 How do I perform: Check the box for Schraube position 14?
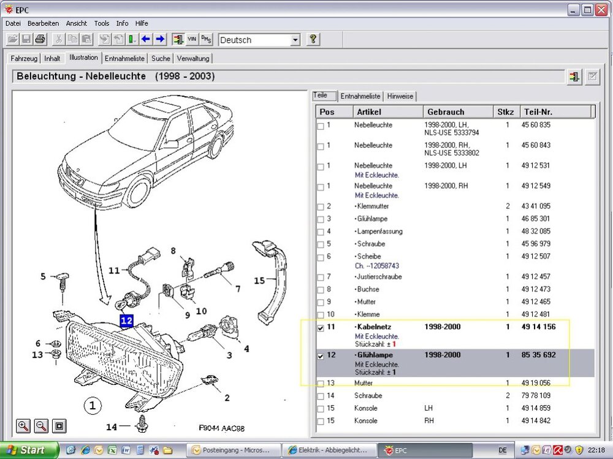pos(321,396)
